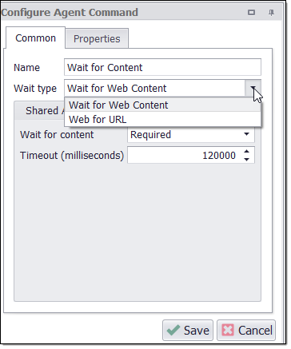Pin the Configure Agent Command panel
This screenshot has width=291, height=349.
pos(271,13)
